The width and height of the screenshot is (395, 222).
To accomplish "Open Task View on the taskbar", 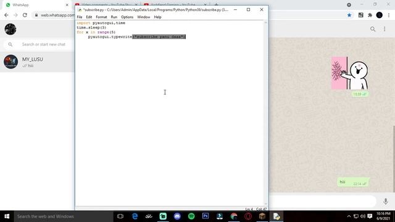I will [120, 216].
